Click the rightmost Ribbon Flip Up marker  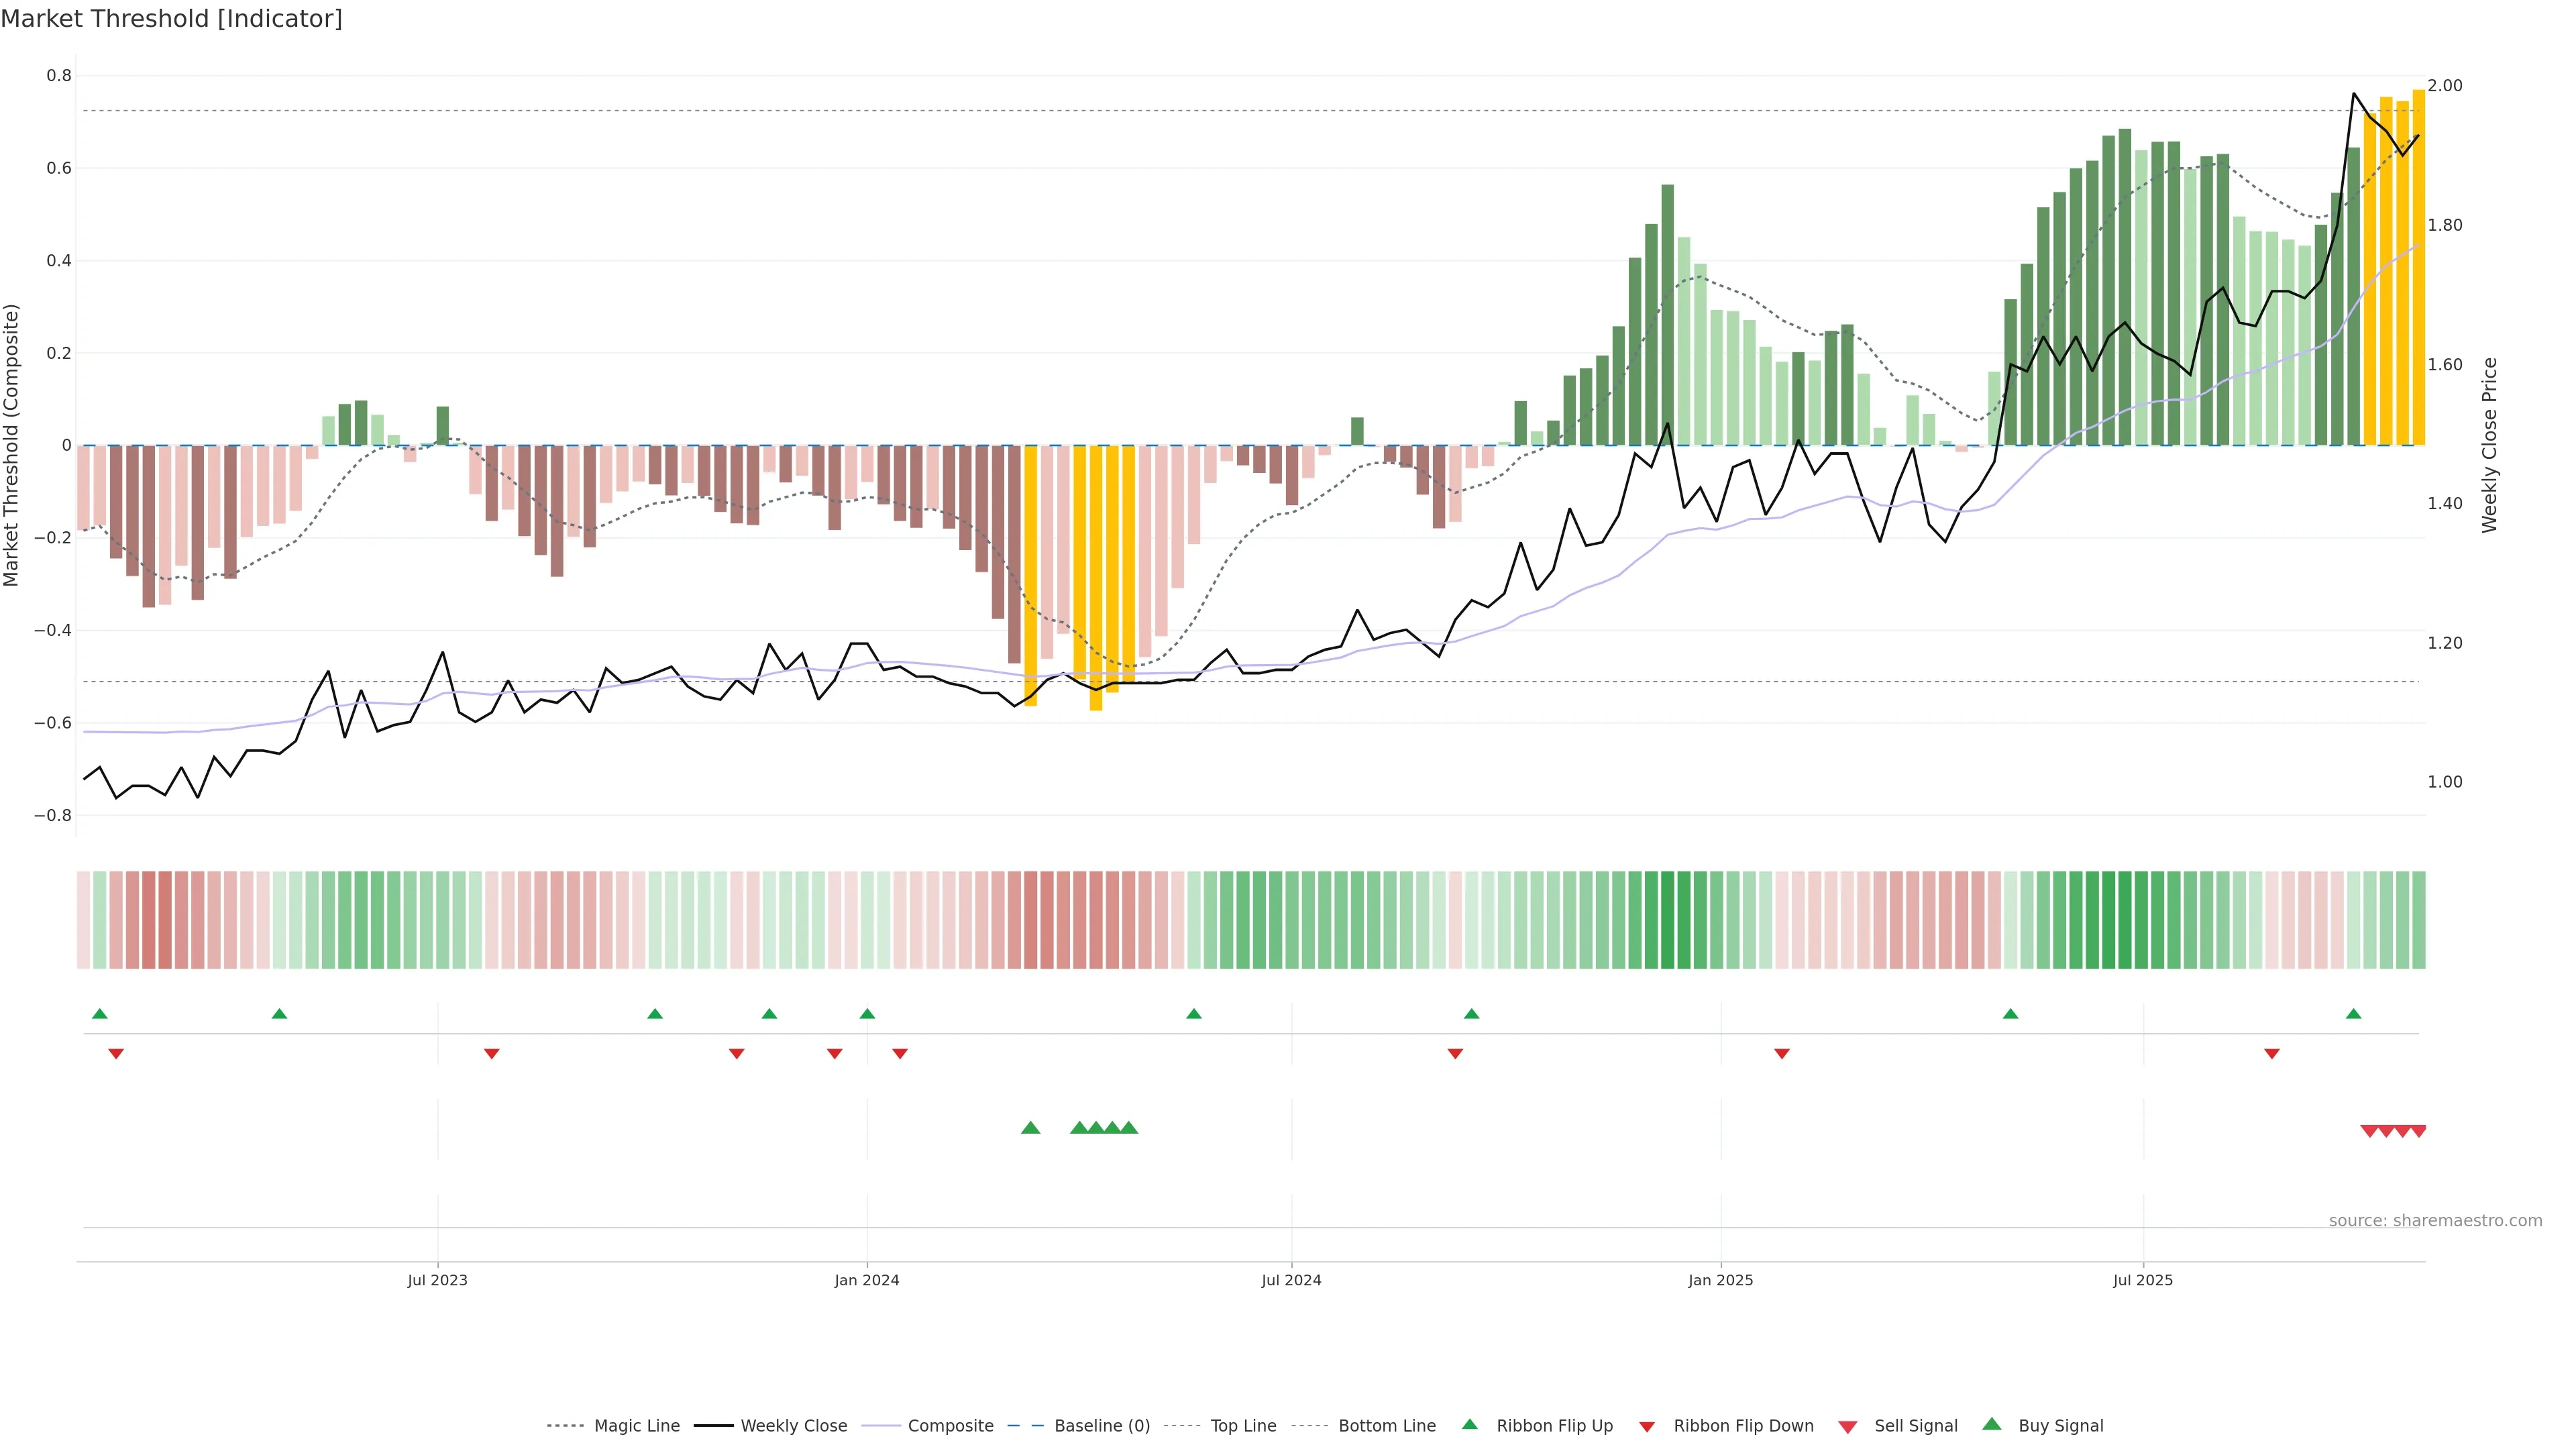coord(2353,1014)
